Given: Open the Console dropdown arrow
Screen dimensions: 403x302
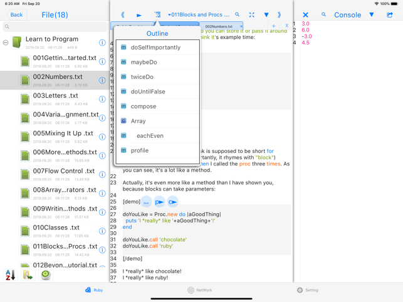Looking at the screenshot, I should [372, 15].
